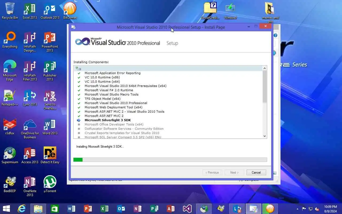Show hidden tray icons arrow

[x=297, y=209]
